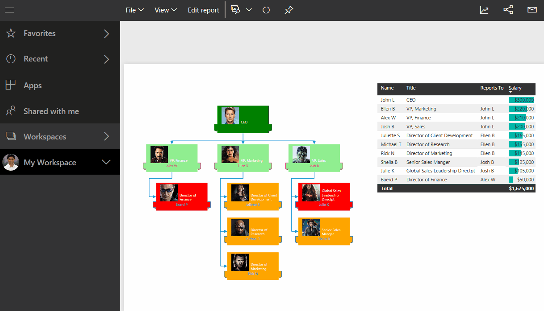Click the Recent clock icon
This screenshot has width=544, height=311.
[x=11, y=59]
